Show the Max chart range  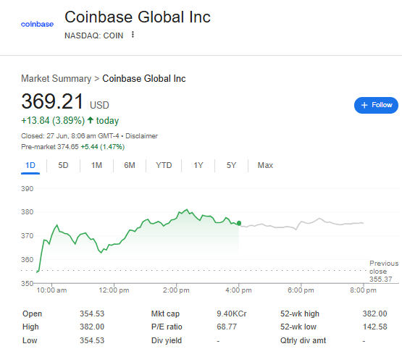pyautogui.click(x=265, y=165)
